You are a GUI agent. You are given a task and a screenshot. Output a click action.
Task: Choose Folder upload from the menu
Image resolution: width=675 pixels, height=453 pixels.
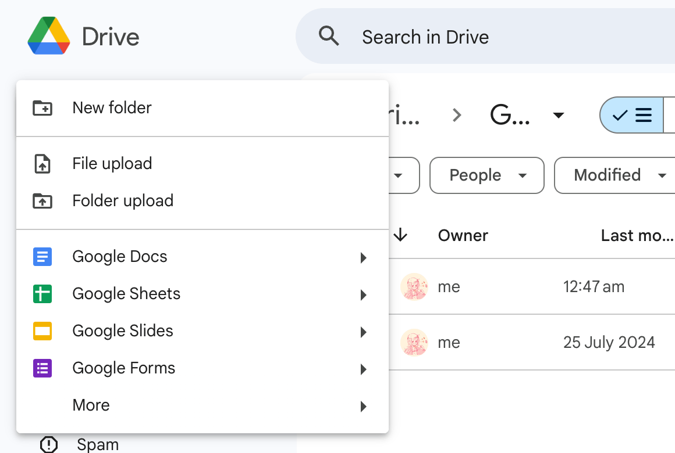[202, 201]
